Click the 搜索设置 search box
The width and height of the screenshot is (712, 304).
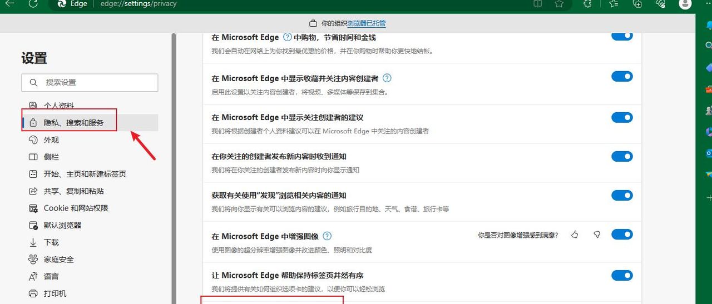[x=90, y=82]
